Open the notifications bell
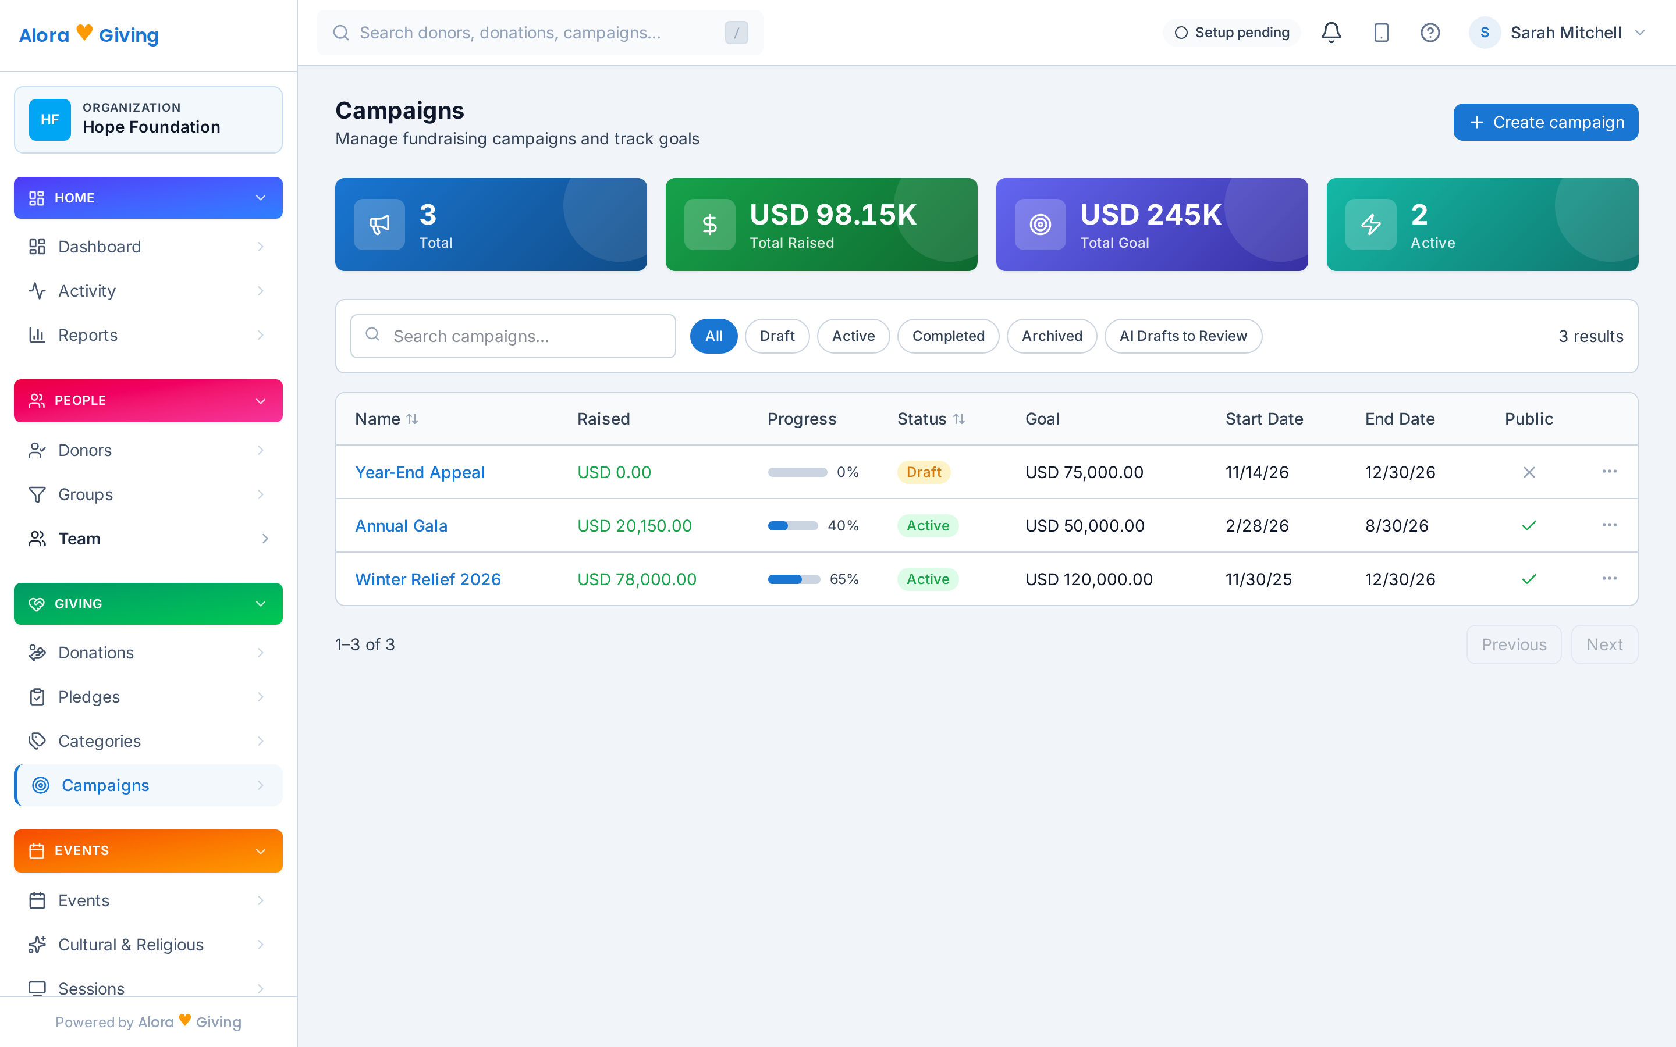This screenshot has width=1676, height=1047. [x=1330, y=33]
